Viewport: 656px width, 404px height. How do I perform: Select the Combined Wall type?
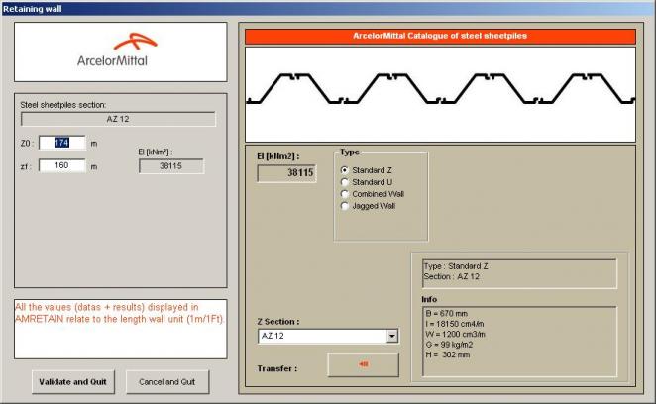pos(345,194)
